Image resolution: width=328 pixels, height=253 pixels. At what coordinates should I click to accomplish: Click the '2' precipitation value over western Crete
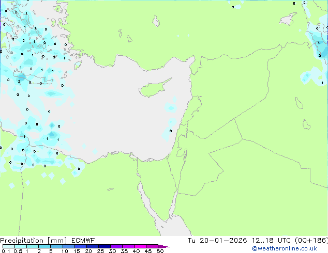[x=19, y=82]
